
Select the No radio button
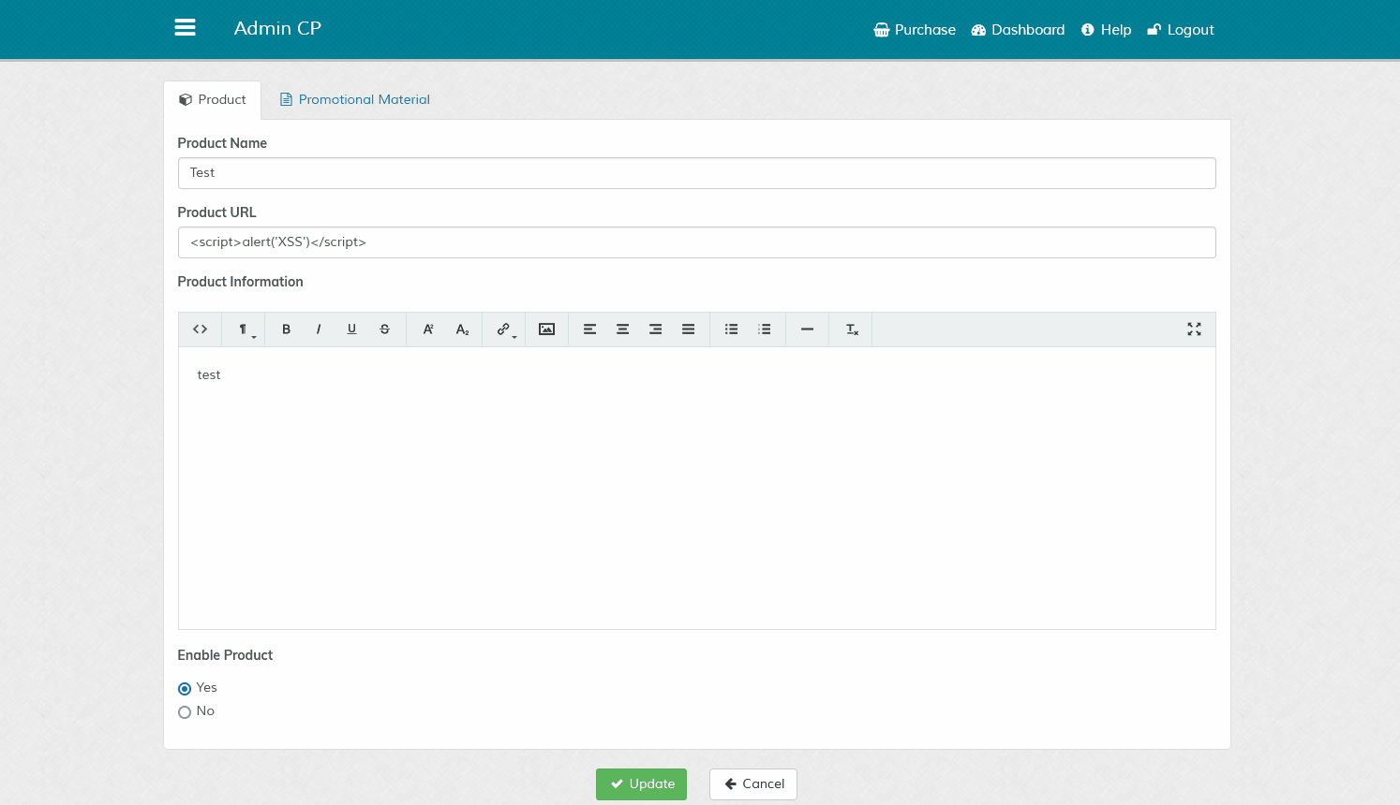pyautogui.click(x=185, y=712)
